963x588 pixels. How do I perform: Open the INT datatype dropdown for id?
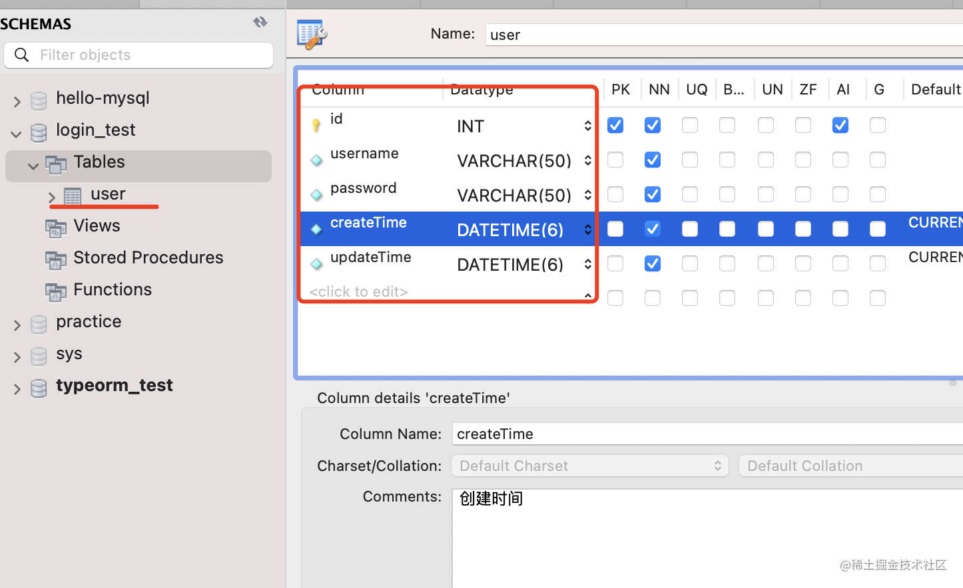(588, 126)
